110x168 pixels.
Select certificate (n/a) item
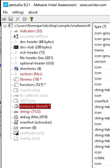tap(32, 133)
